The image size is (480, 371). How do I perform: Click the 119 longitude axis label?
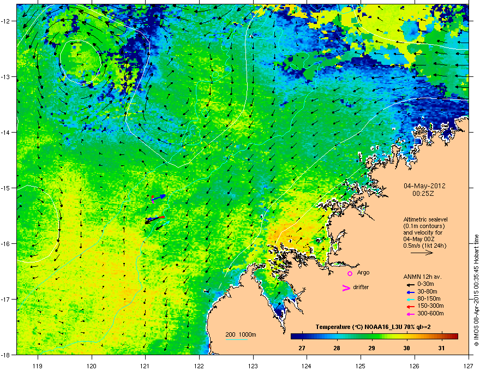point(38,366)
